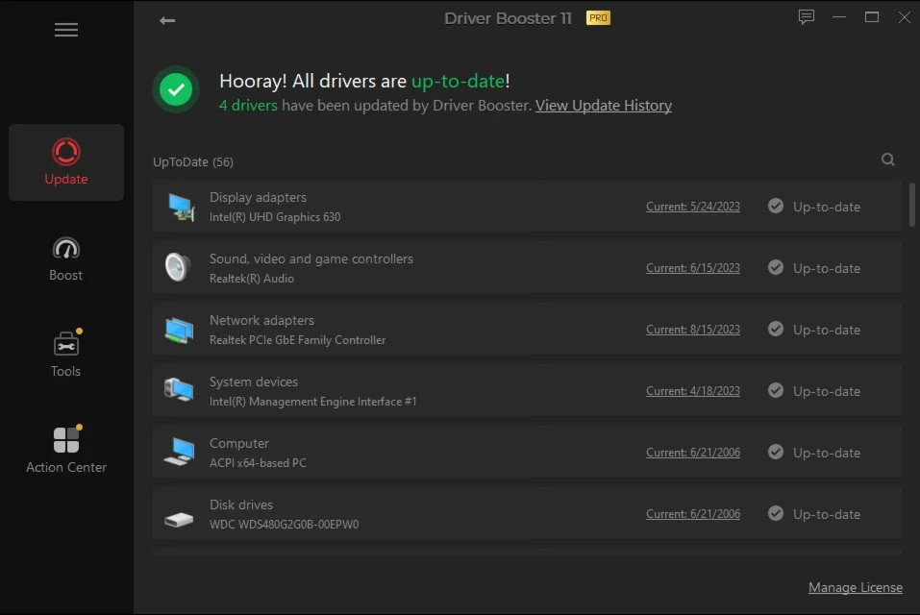Open the Action Center section
Viewport: 920px width, 615px height.
coord(66,451)
